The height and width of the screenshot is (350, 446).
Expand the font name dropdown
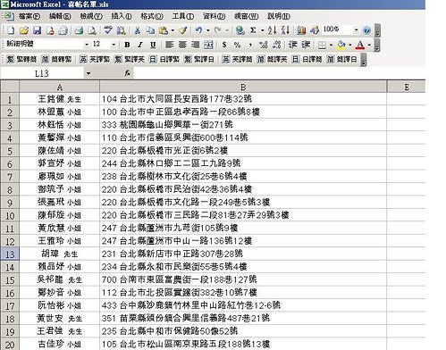click(x=87, y=45)
